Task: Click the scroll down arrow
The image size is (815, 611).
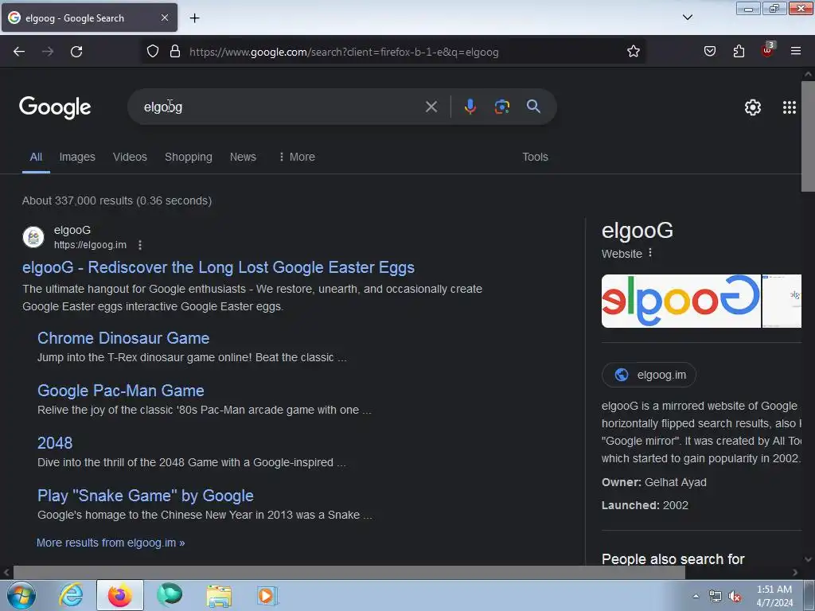Action: tap(808, 559)
